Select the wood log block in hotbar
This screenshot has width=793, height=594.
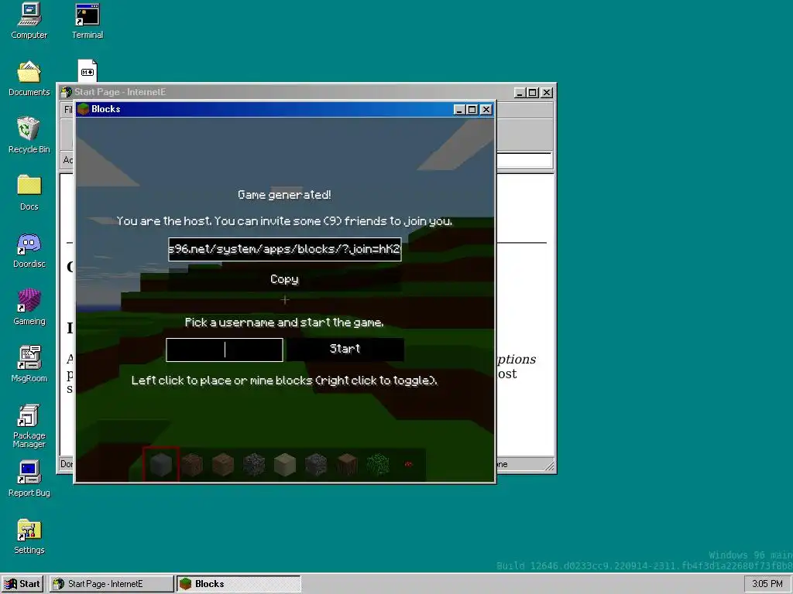[347, 465]
